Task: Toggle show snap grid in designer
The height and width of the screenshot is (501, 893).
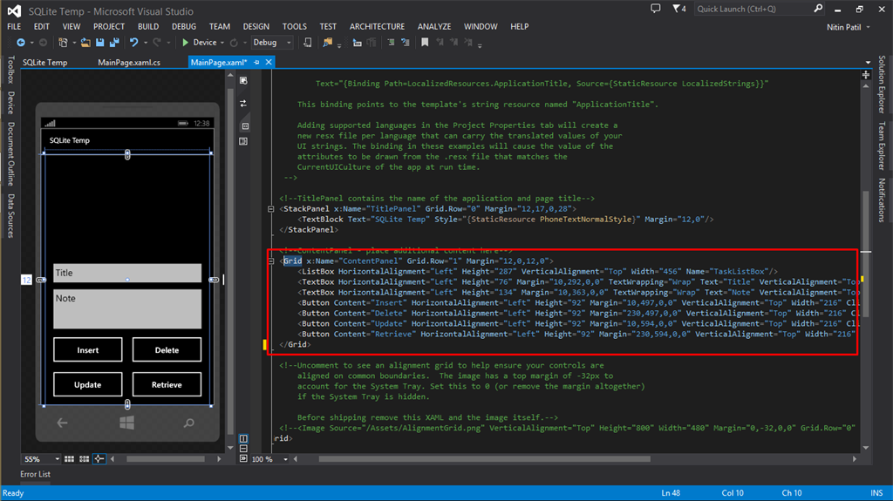Action: [x=71, y=458]
